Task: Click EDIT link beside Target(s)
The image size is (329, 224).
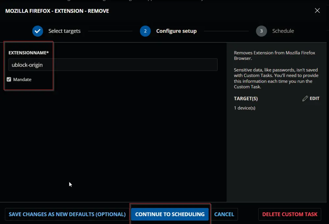Action: point(314,99)
